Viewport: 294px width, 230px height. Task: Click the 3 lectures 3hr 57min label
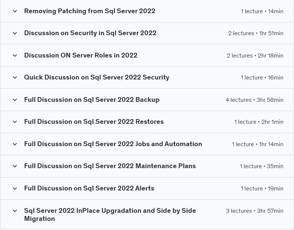[254, 211]
